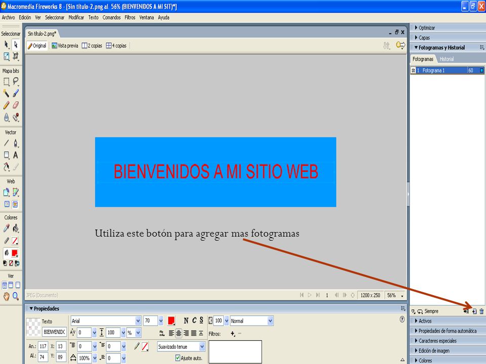Expand the Caracteres especiales panel
Image resolution: width=486 pixels, height=364 pixels.
pyautogui.click(x=416, y=340)
